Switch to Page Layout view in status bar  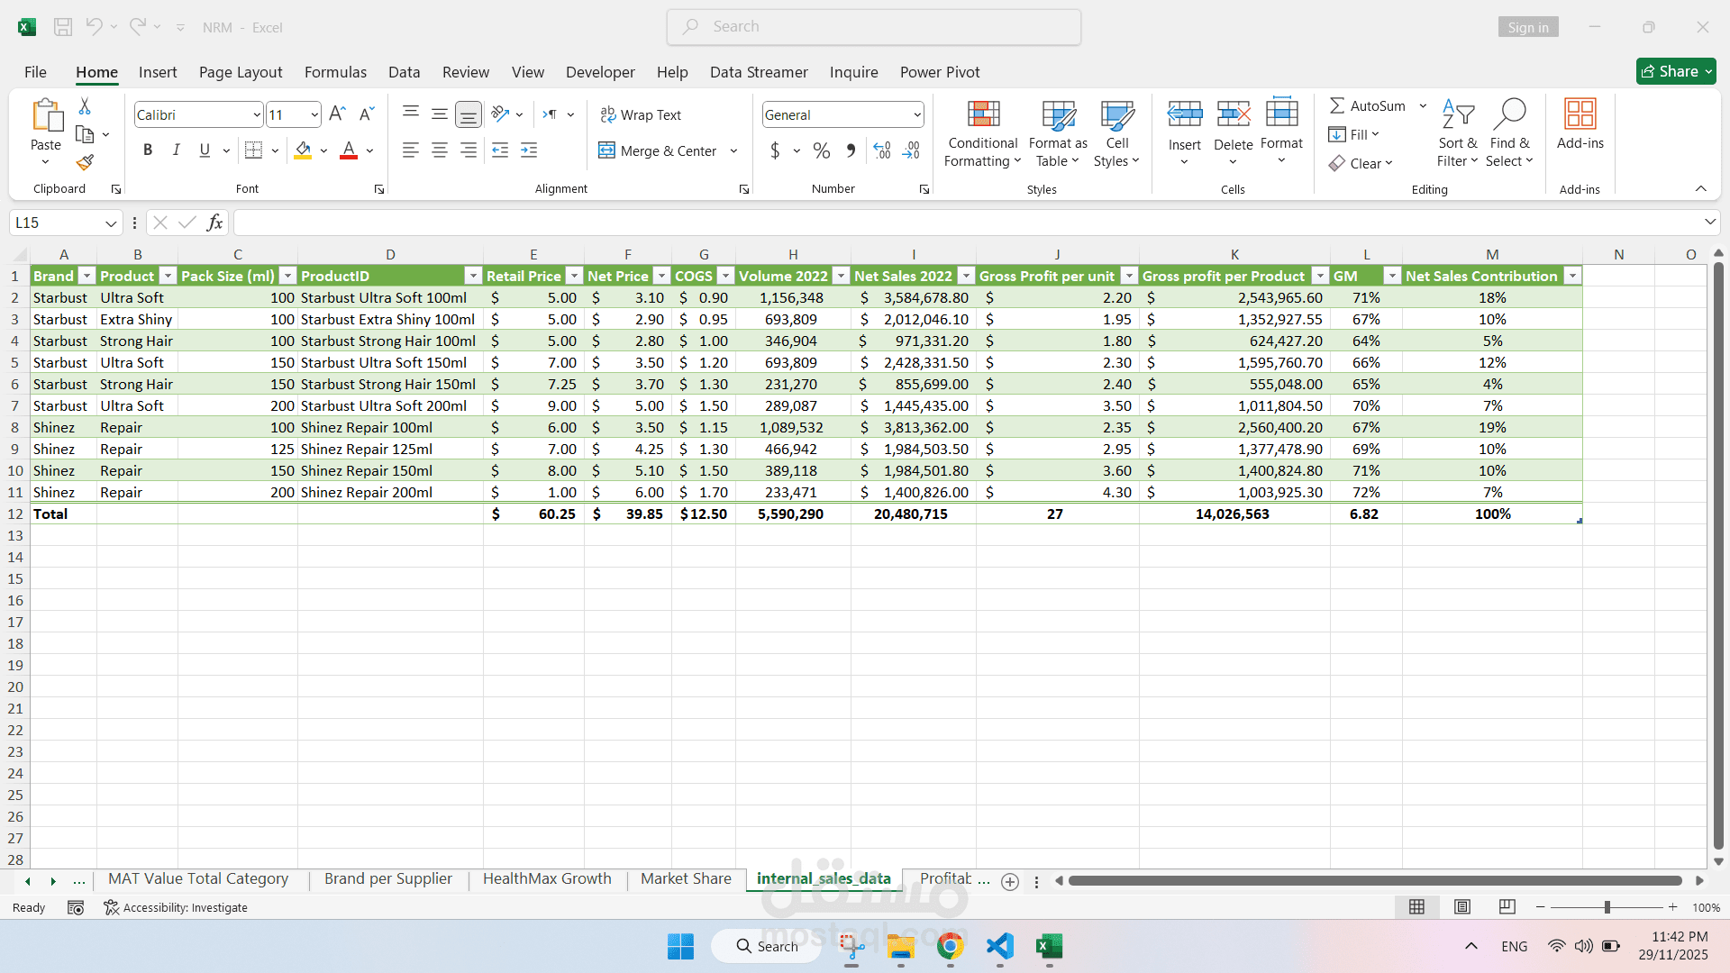pyautogui.click(x=1462, y=907)
